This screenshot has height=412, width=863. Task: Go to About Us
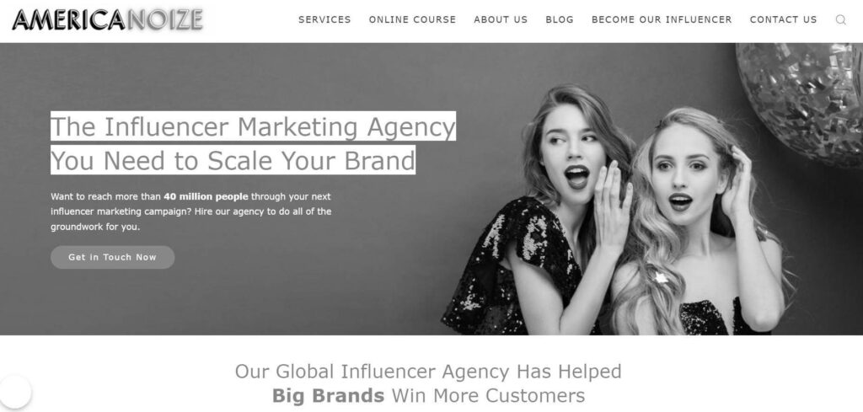501,20
